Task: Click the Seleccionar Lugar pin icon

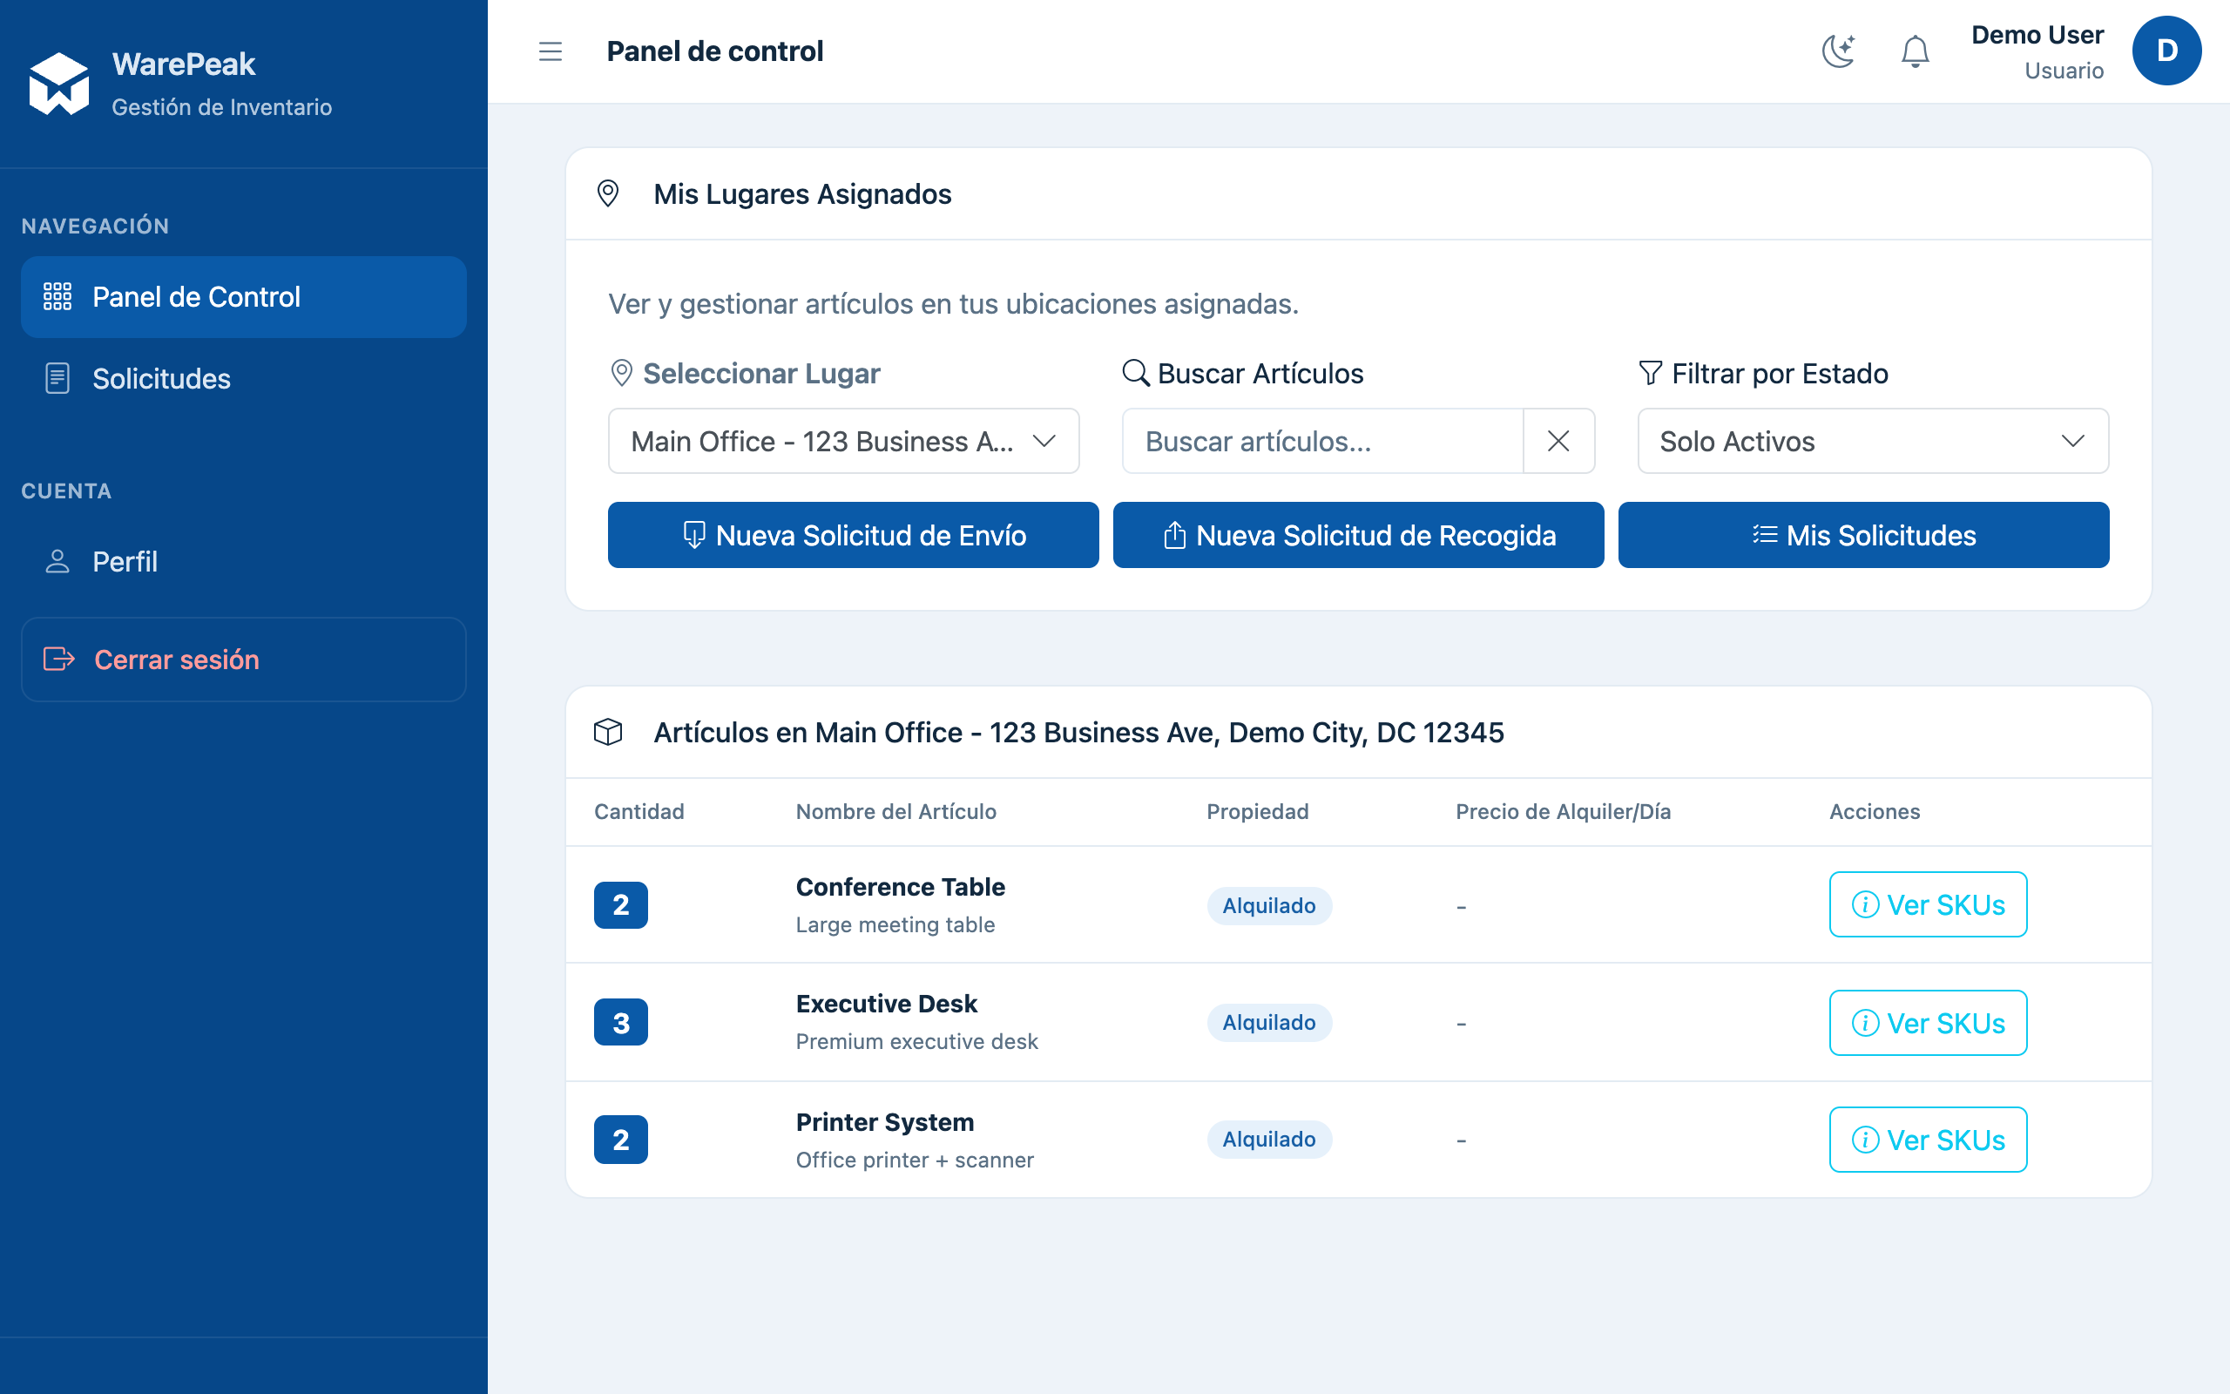Action: pos(622,374)
